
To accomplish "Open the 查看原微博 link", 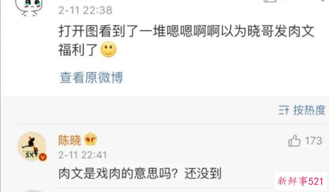I will pos(91,78).
